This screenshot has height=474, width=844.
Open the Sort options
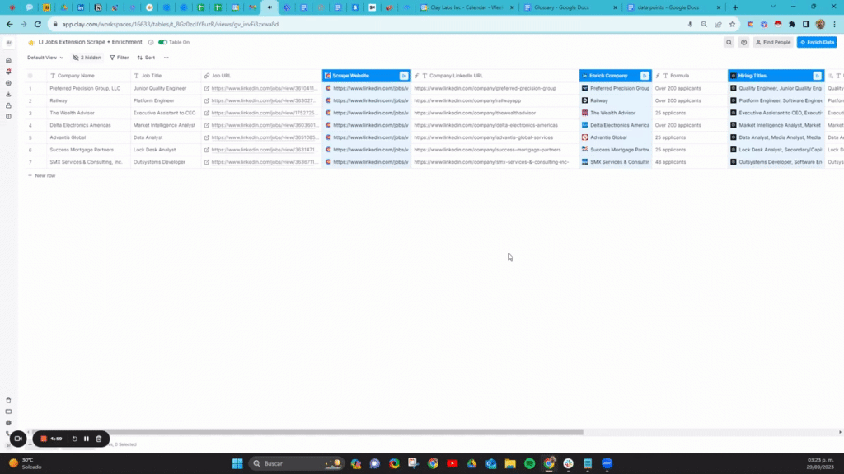[146, 58]
